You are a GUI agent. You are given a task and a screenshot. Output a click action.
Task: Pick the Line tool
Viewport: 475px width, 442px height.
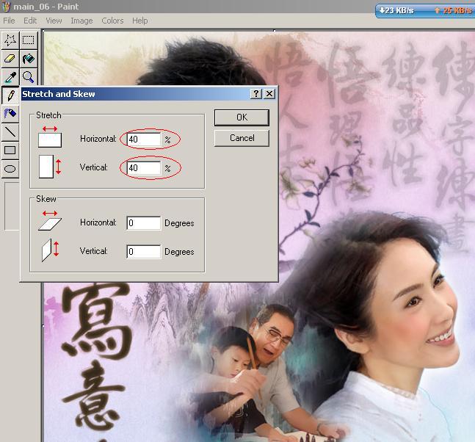point(10,132)
